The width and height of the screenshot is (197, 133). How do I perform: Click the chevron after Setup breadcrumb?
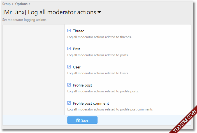tap(13, 4)
